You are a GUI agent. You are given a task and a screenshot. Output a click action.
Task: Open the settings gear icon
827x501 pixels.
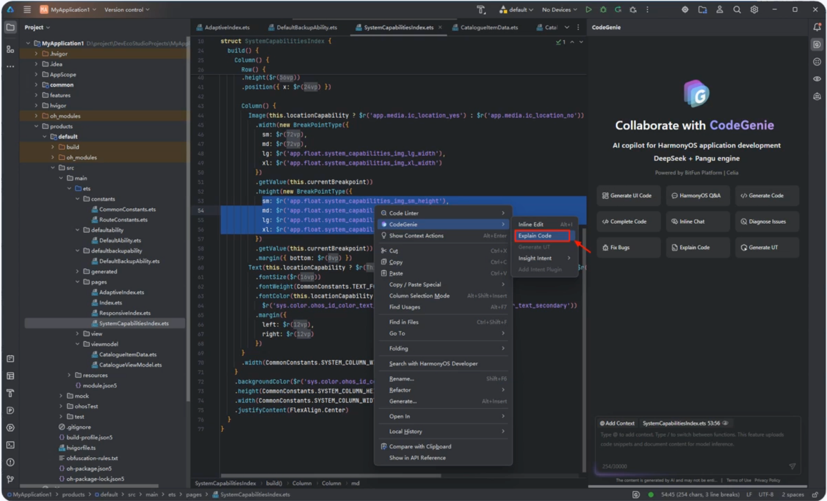pyautogui.click(x=754, y=10)
